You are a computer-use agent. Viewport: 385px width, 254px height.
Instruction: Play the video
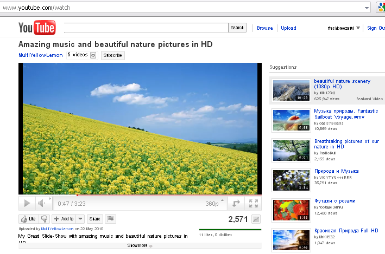pyautogui.click(x=27, y=203)
